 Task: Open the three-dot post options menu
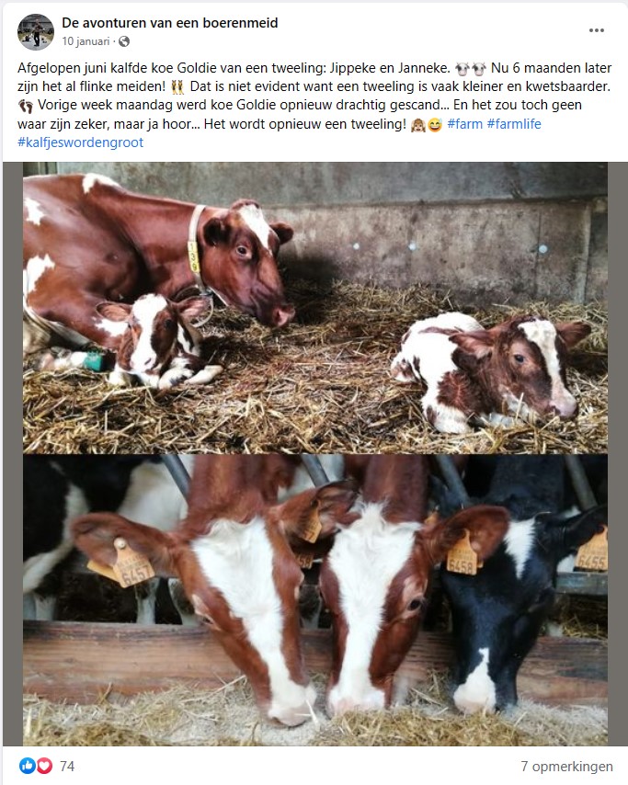[596, 30]
